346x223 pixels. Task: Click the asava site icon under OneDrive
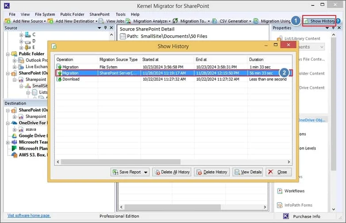(21, 129)
